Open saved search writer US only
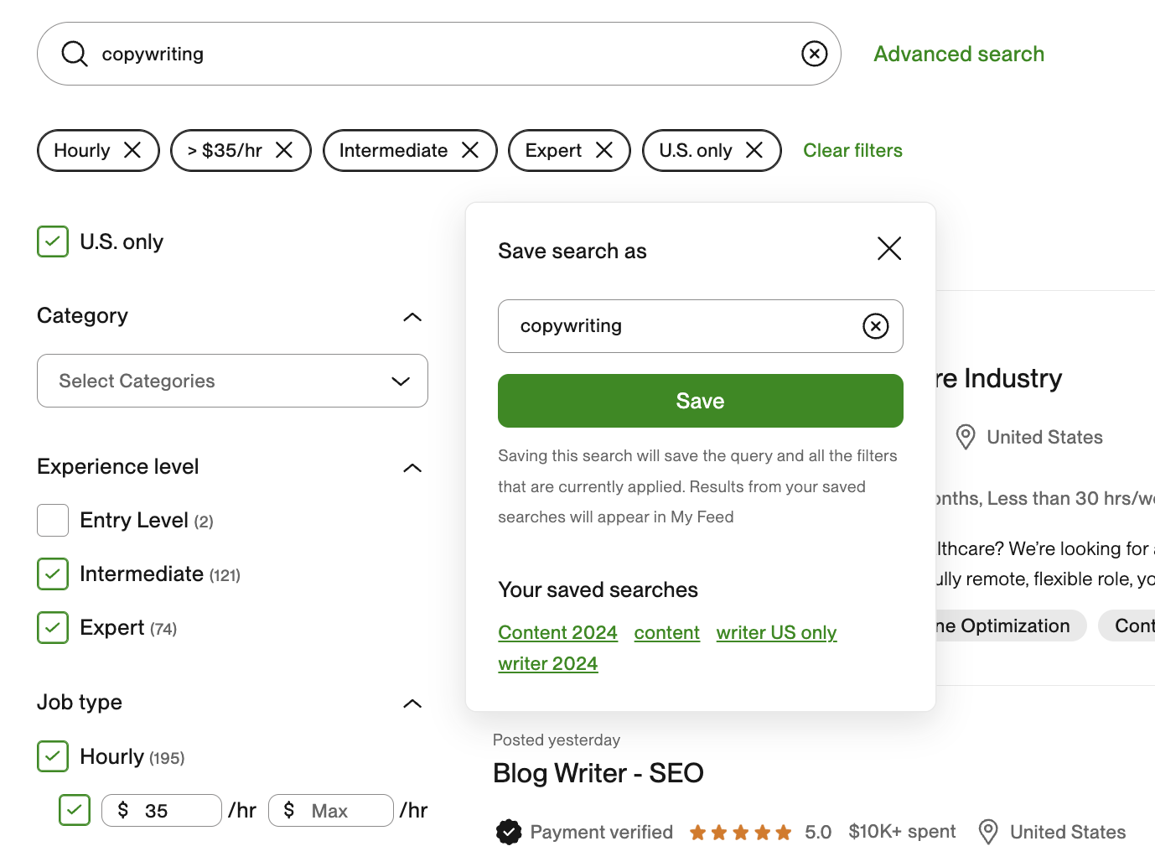Viewport: 1155px width, 867px height. [x=776, y=632]
